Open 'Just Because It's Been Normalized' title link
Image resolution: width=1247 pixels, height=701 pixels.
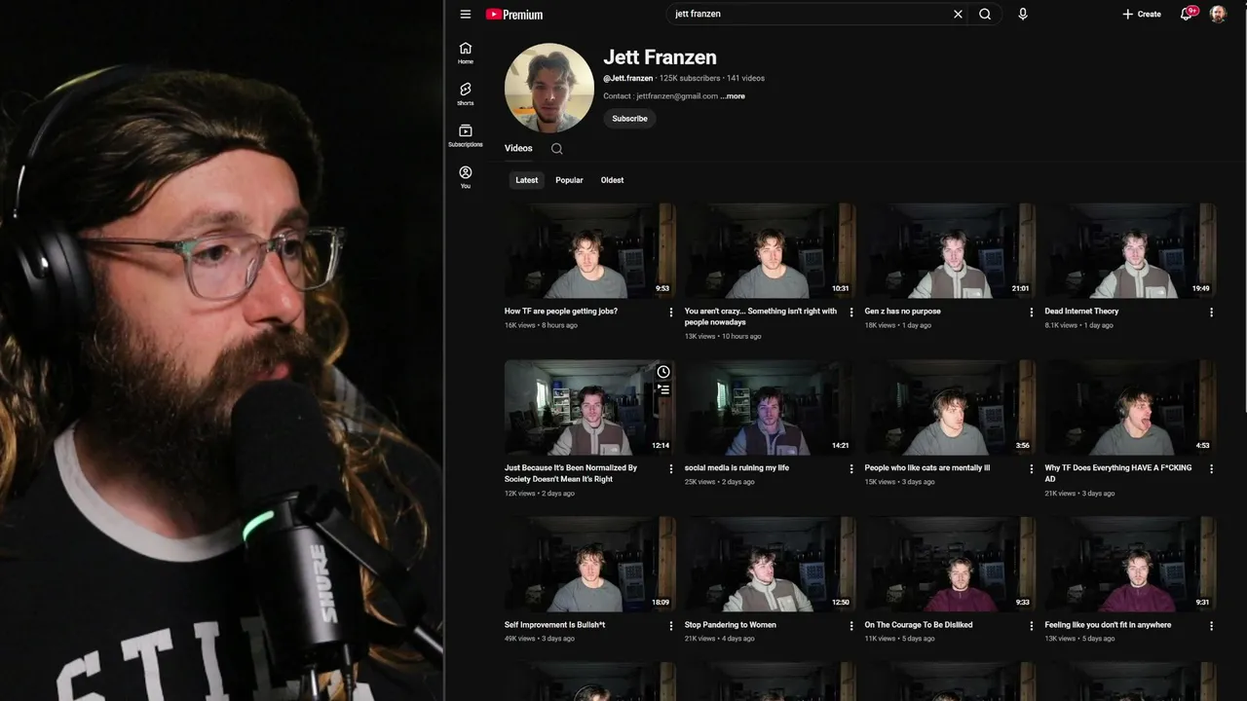click(571, 473)
